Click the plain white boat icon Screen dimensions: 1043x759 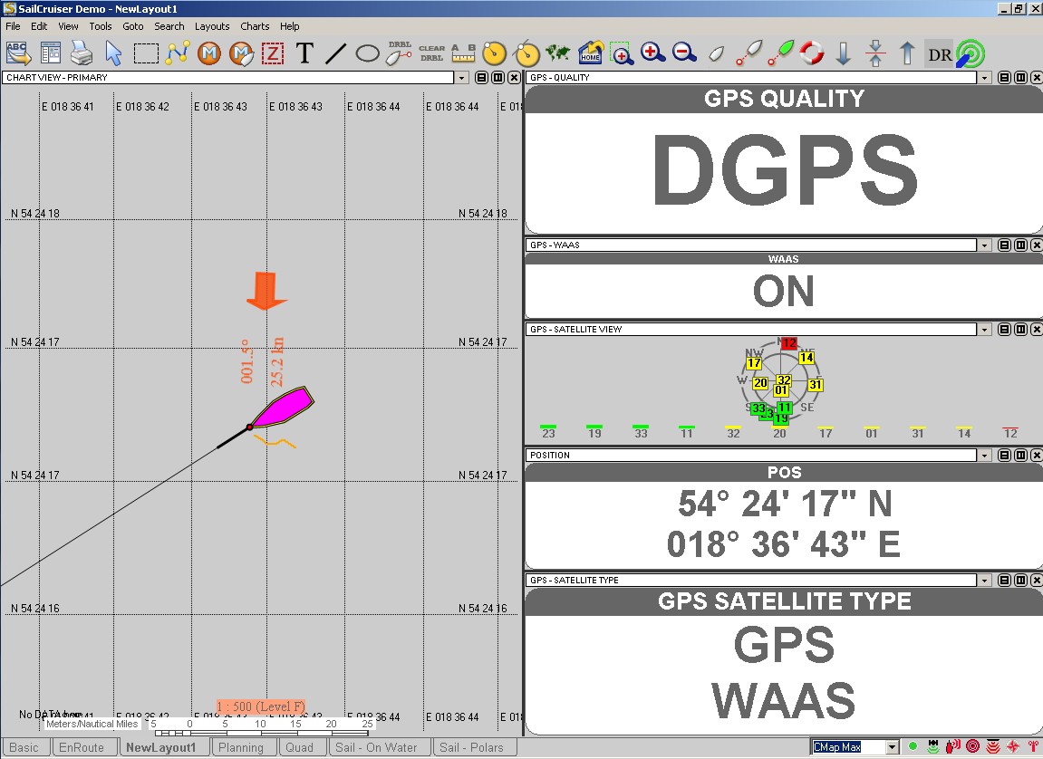[x=717, y=53]
